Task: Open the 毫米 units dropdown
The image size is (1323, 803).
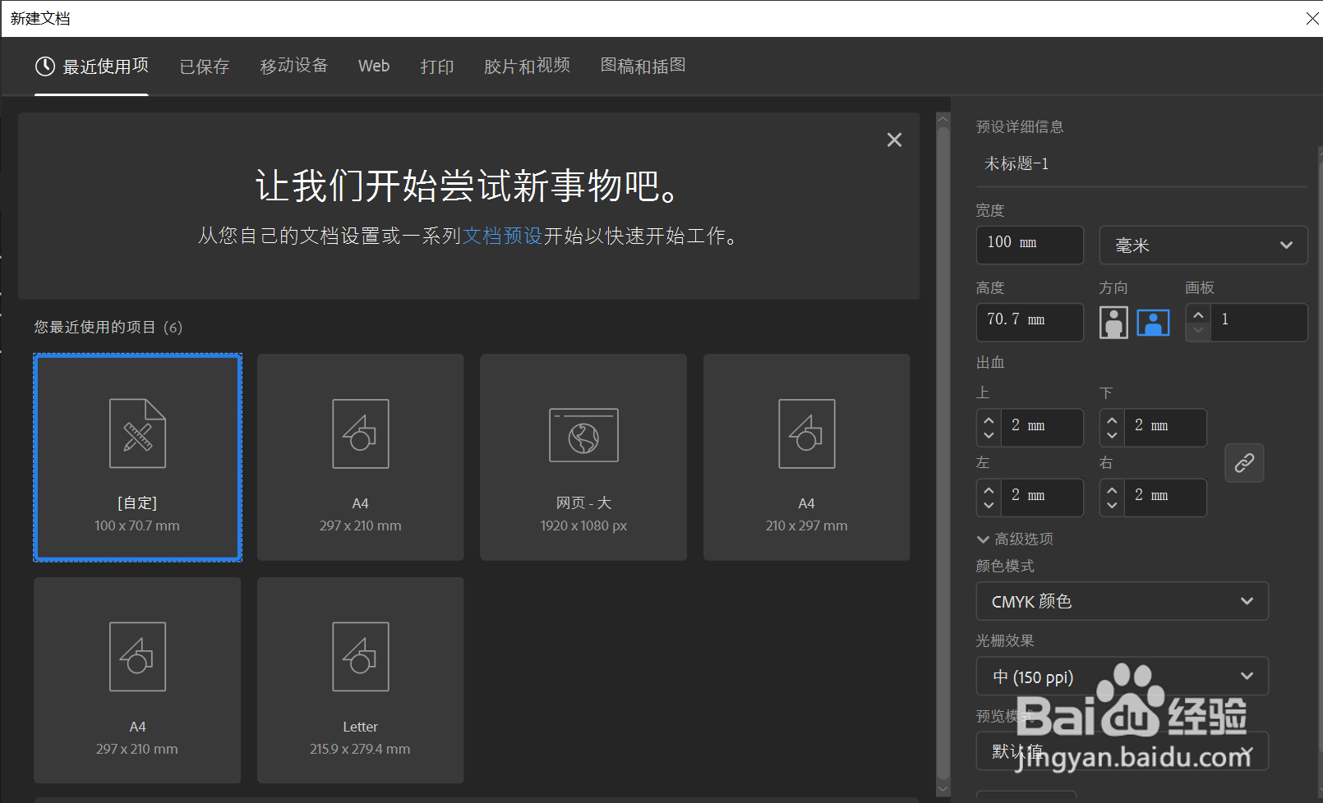Action: pos(1204,245)
